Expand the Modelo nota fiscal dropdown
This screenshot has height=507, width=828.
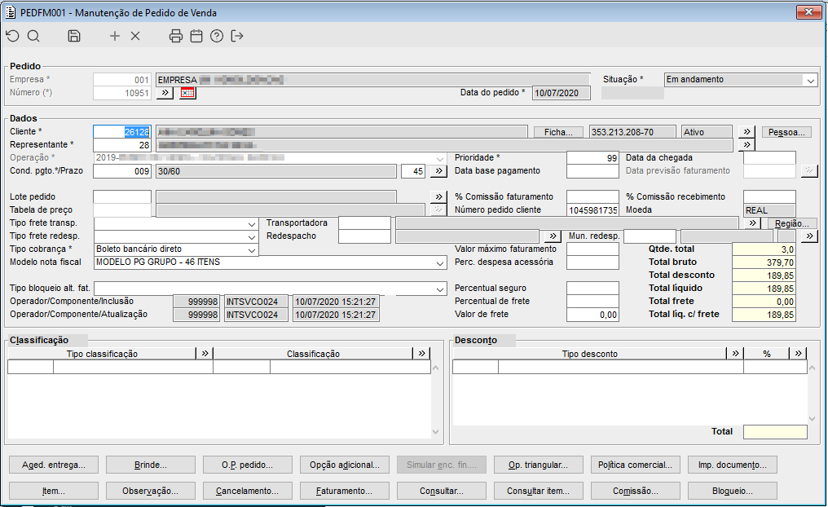[439, 262]
